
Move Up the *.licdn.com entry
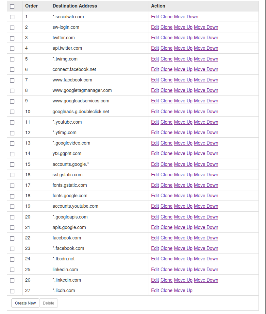tap(183, 290)
